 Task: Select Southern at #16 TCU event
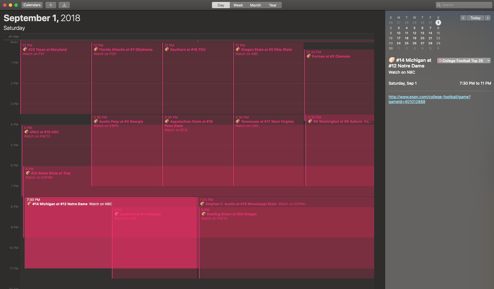(x=198, y=78)
